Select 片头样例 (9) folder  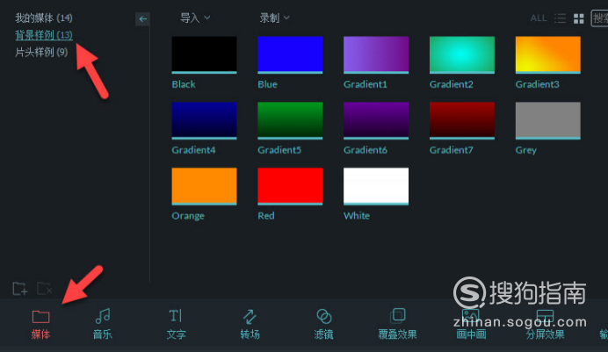pyautogui.click(x=41, y=52)
